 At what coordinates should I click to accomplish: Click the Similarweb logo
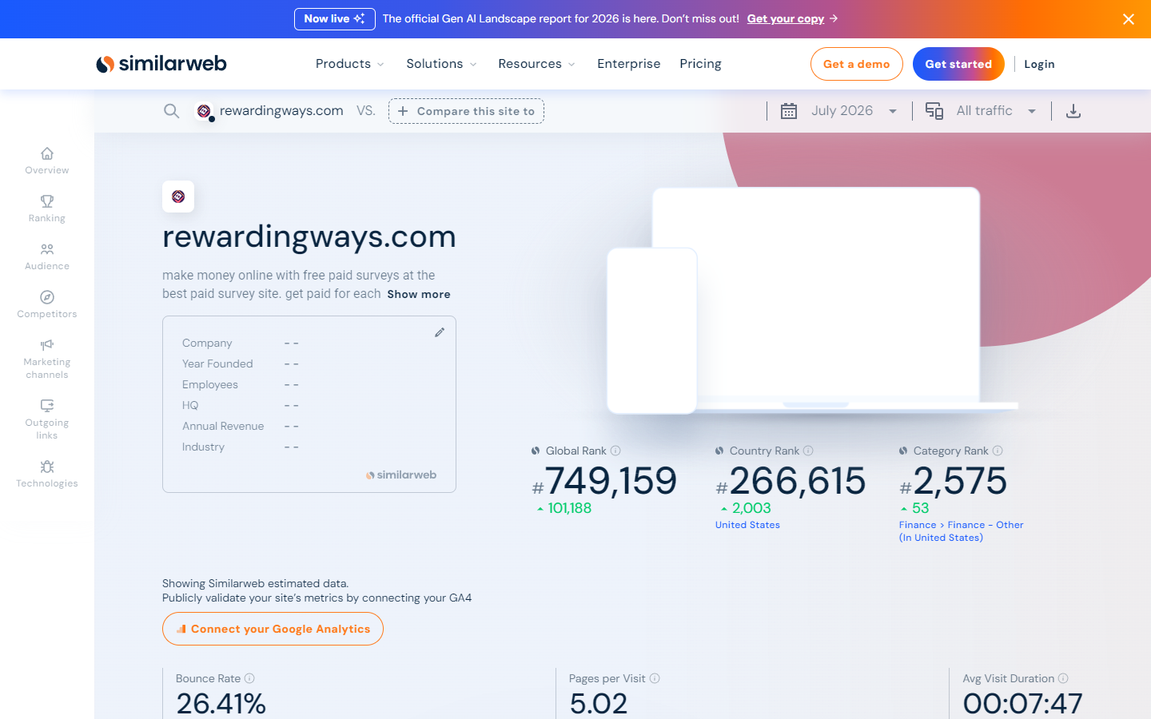161,64
